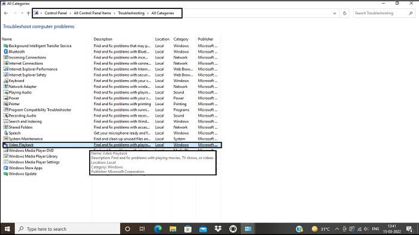Click the Search and Indexing icon

[5, 121]
